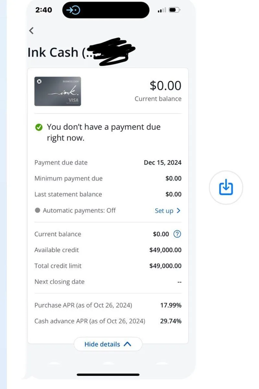The image size is (259, 389).
Task: Tap the home indicator bar
Action: [x=108, y=375]
